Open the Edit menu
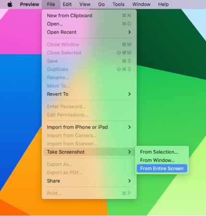 pyautogui.click(x=67, y=4)
